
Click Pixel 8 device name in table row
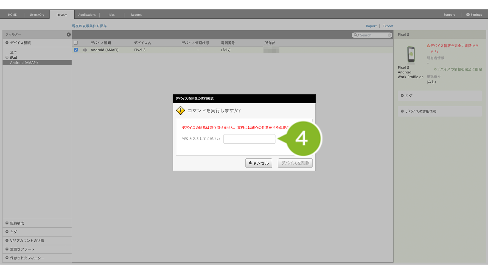(140, 50)
